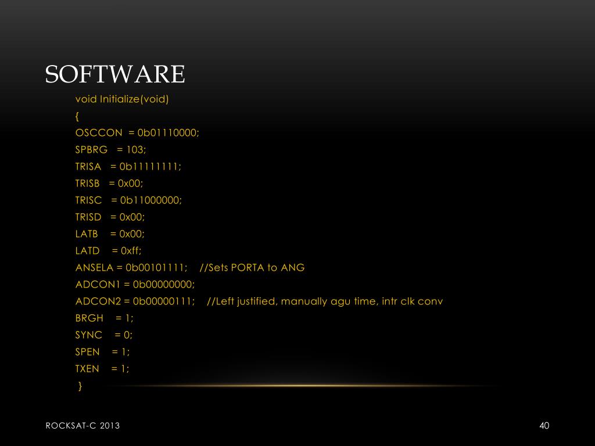Select the 'TRISD = 0x00;' line
This screenshot has height=446, width=595.
110,217
